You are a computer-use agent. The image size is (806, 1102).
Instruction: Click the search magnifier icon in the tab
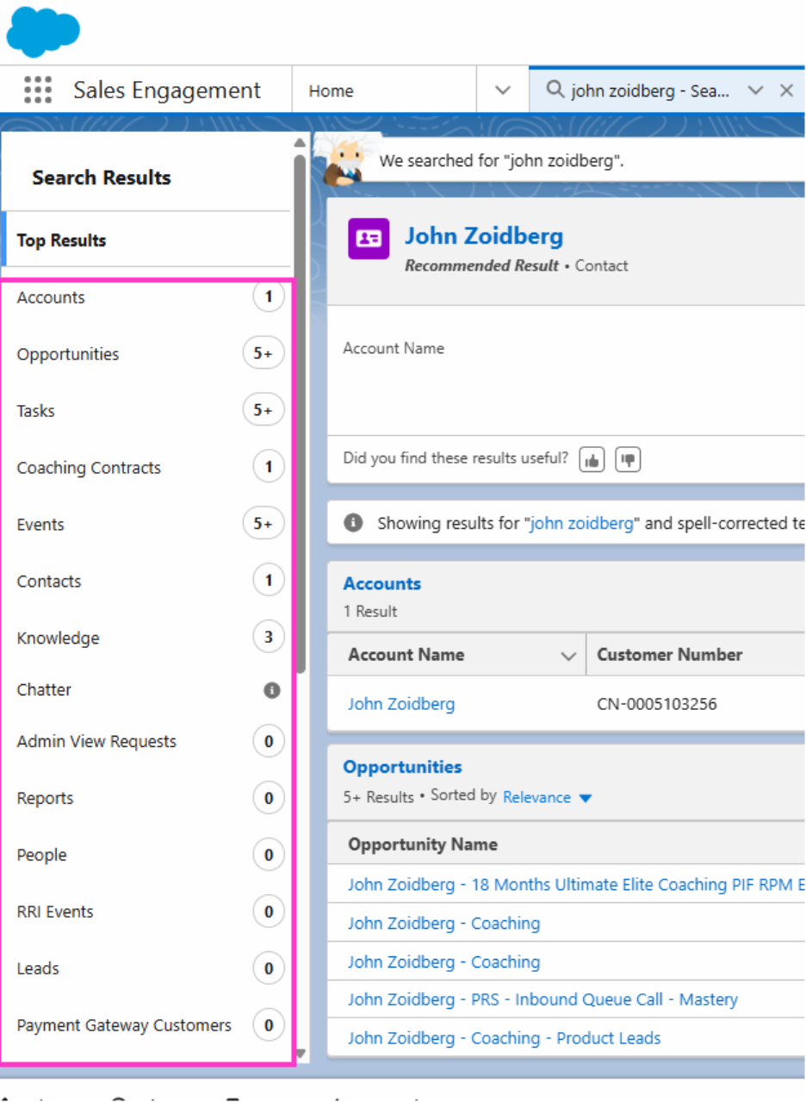coord(555,90)
